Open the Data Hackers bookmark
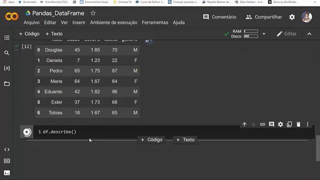The height and width of the screenshot is (180, 320). pos(249,2)
